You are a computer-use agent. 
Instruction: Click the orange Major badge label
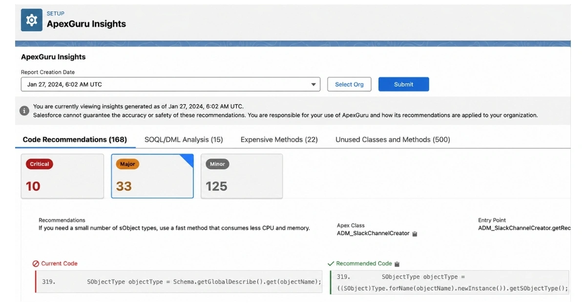coord(127,164)
